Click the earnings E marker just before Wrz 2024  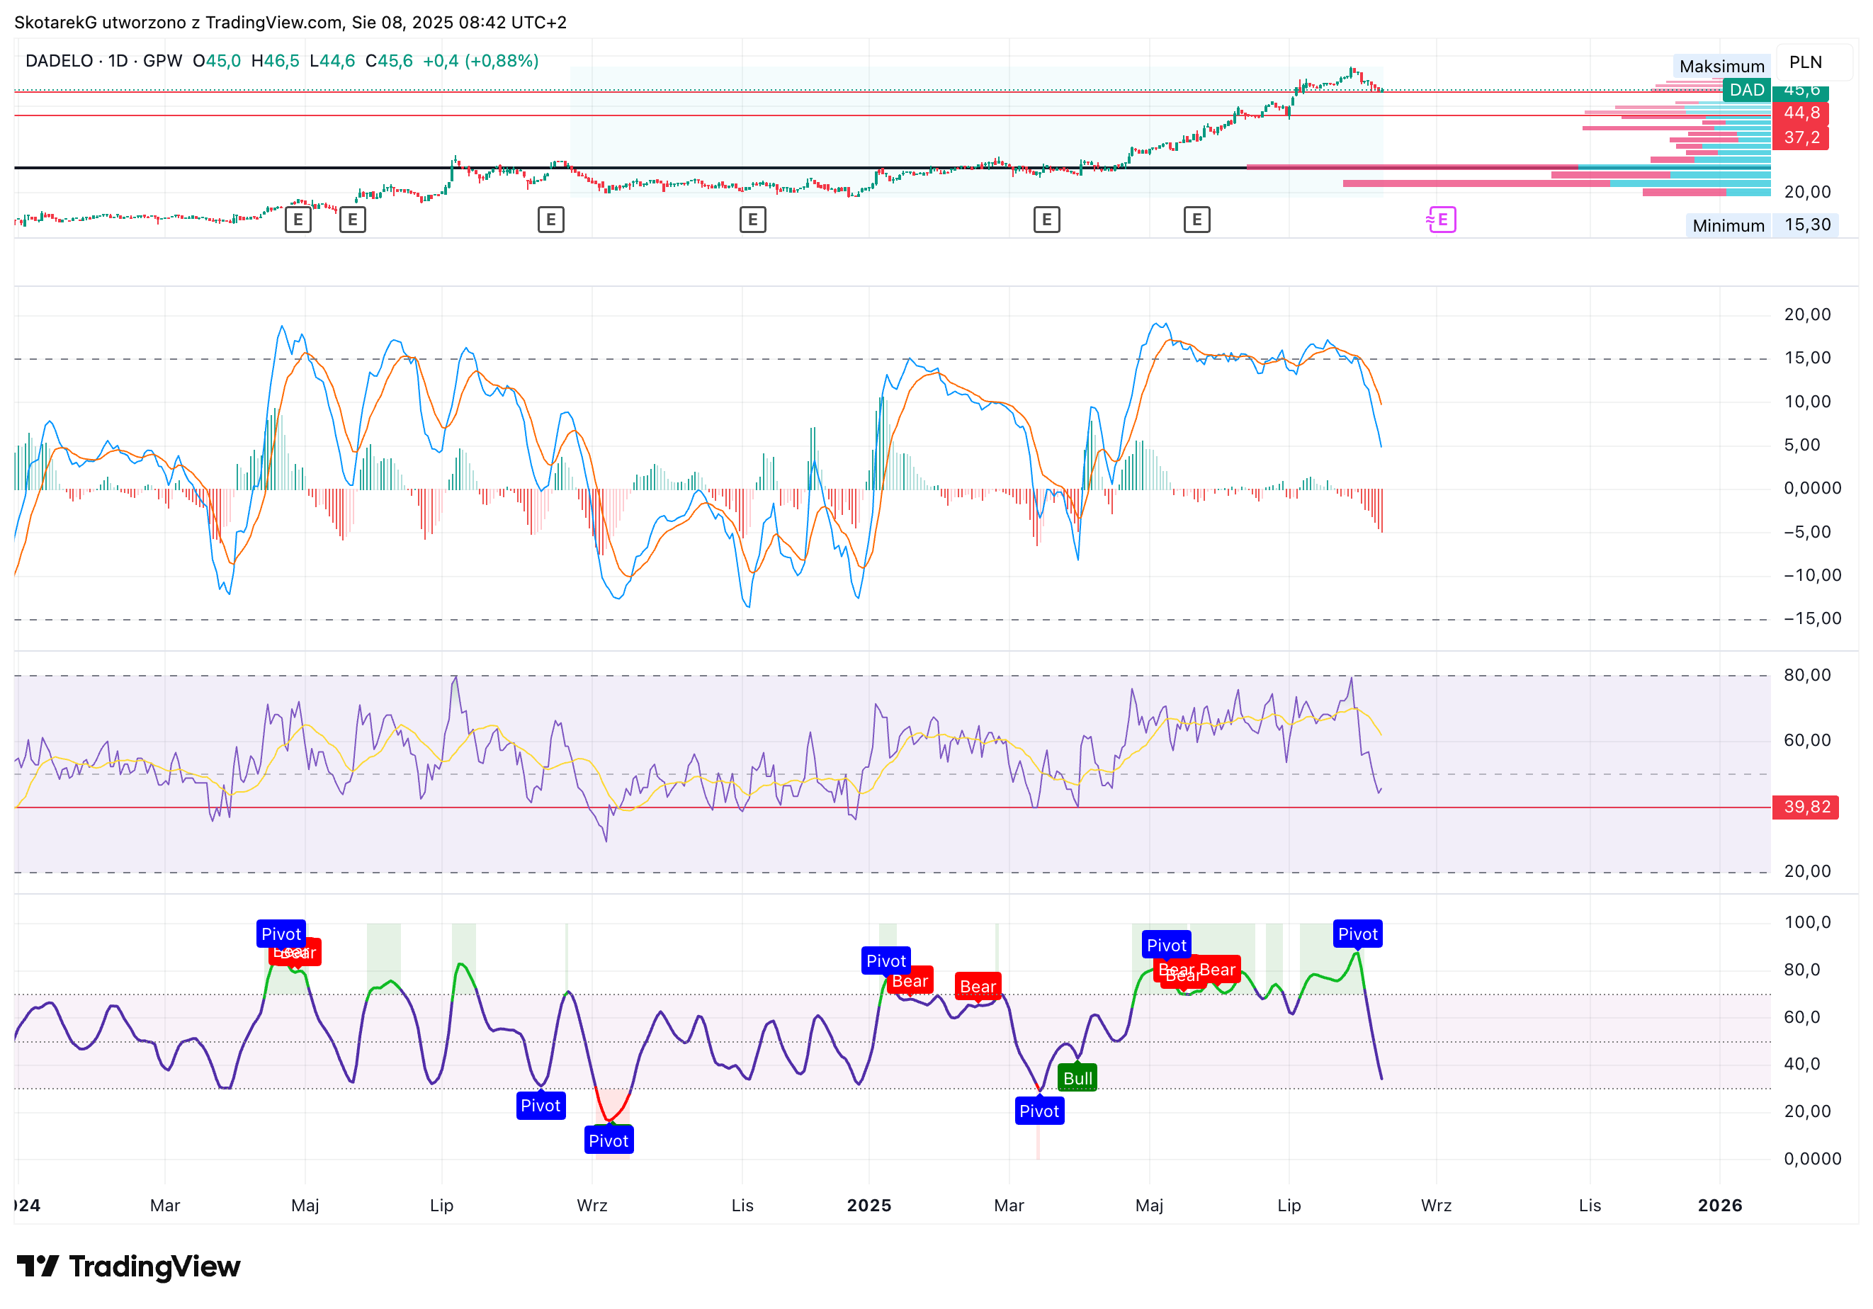550,220
